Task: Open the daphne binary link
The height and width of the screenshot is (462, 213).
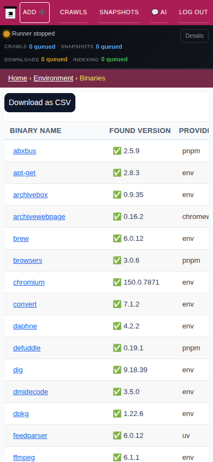Action: 25,326
